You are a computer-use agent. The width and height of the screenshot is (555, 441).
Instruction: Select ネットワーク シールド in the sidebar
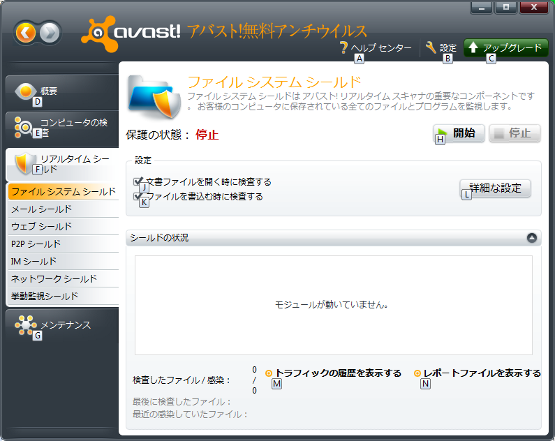64,278
